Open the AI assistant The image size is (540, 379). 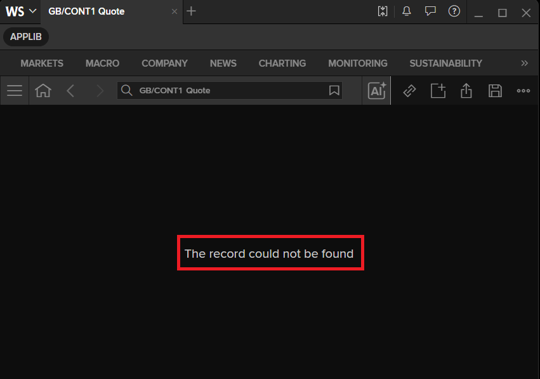coord(376,91)
